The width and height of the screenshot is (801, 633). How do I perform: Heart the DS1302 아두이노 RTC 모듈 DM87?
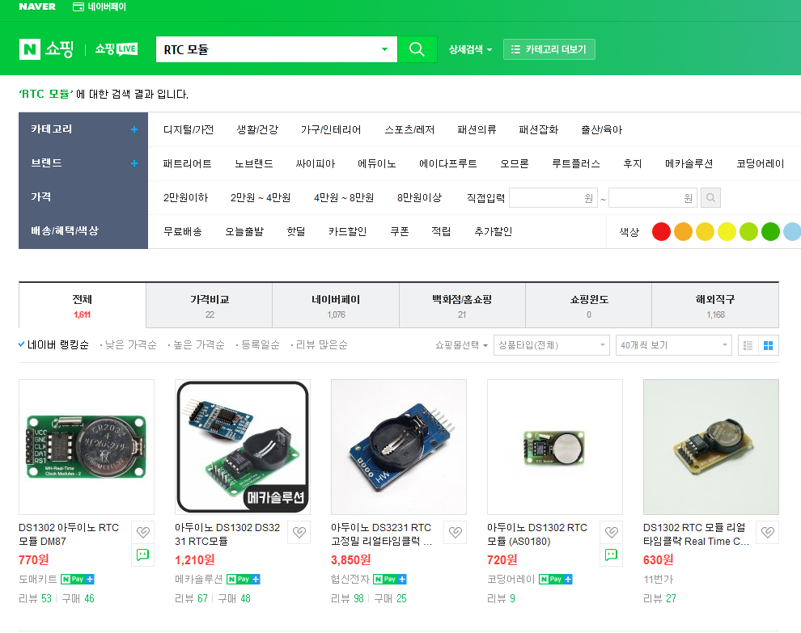143,533
